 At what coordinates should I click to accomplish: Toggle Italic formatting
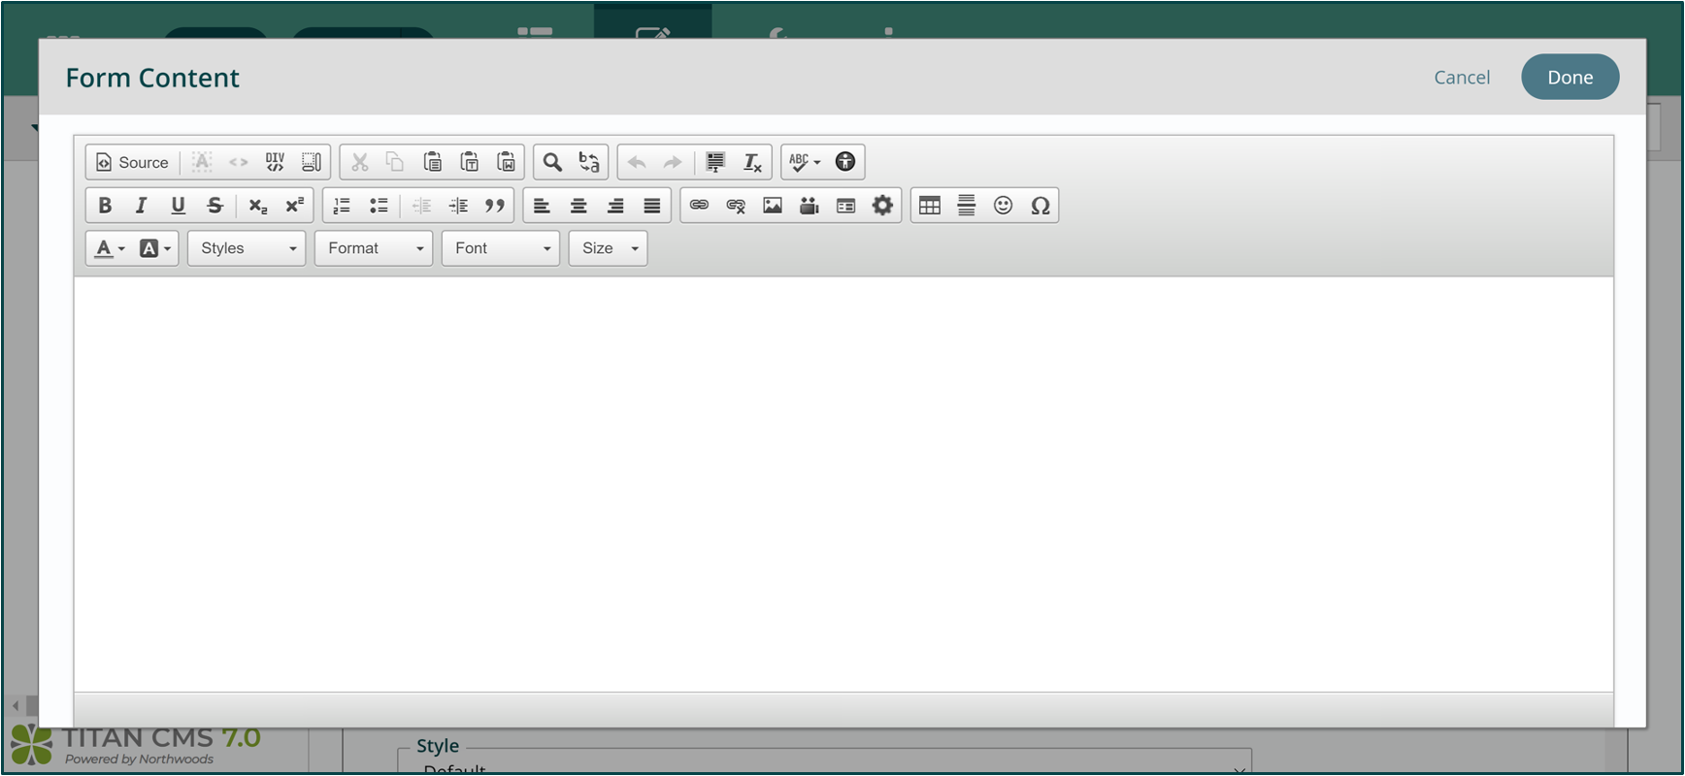click(142, 206)
